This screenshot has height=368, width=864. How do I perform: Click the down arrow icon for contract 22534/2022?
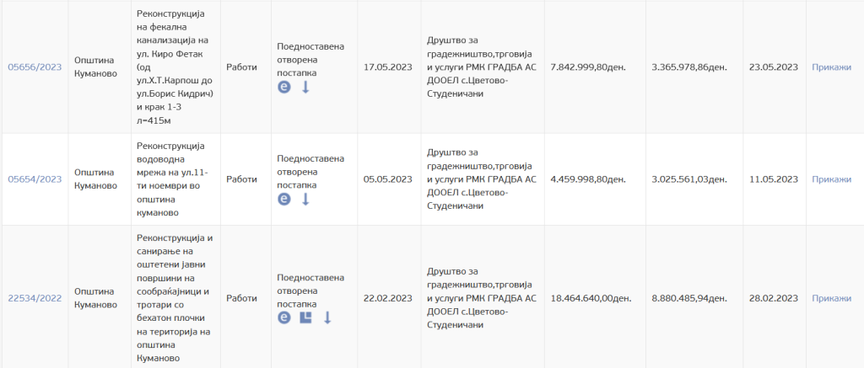point(327,317)
